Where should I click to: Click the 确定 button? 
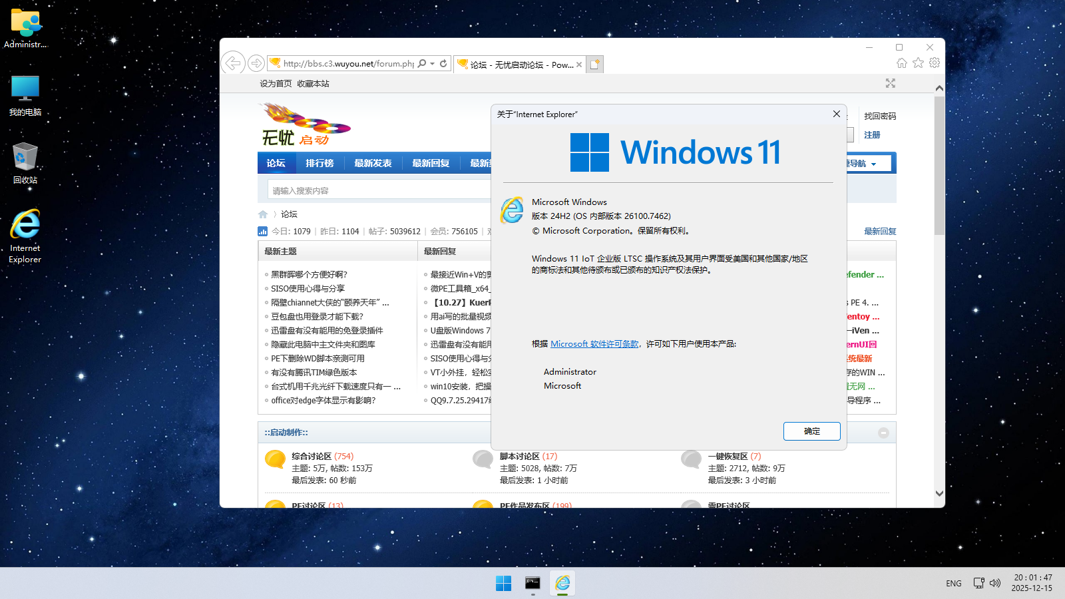click(x=812, y=431)
